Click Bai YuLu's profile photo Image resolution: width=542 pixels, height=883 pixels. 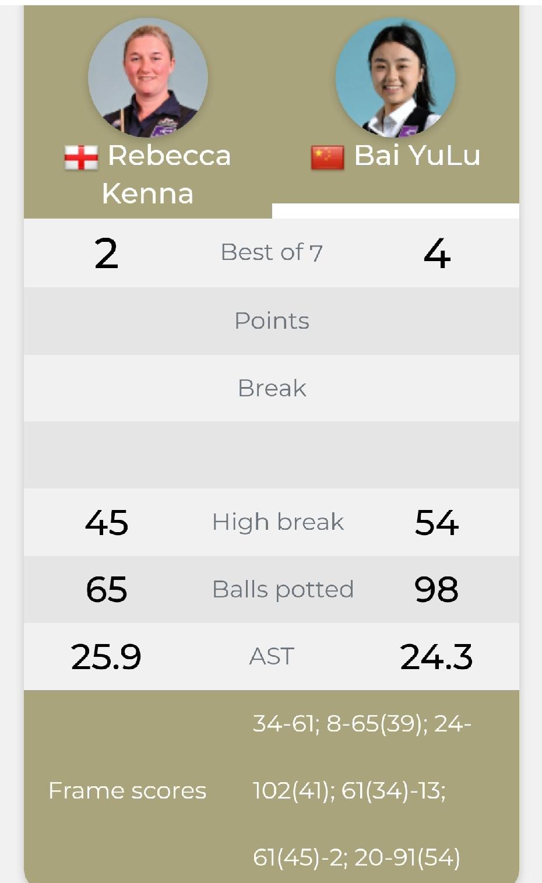[395, 78]
